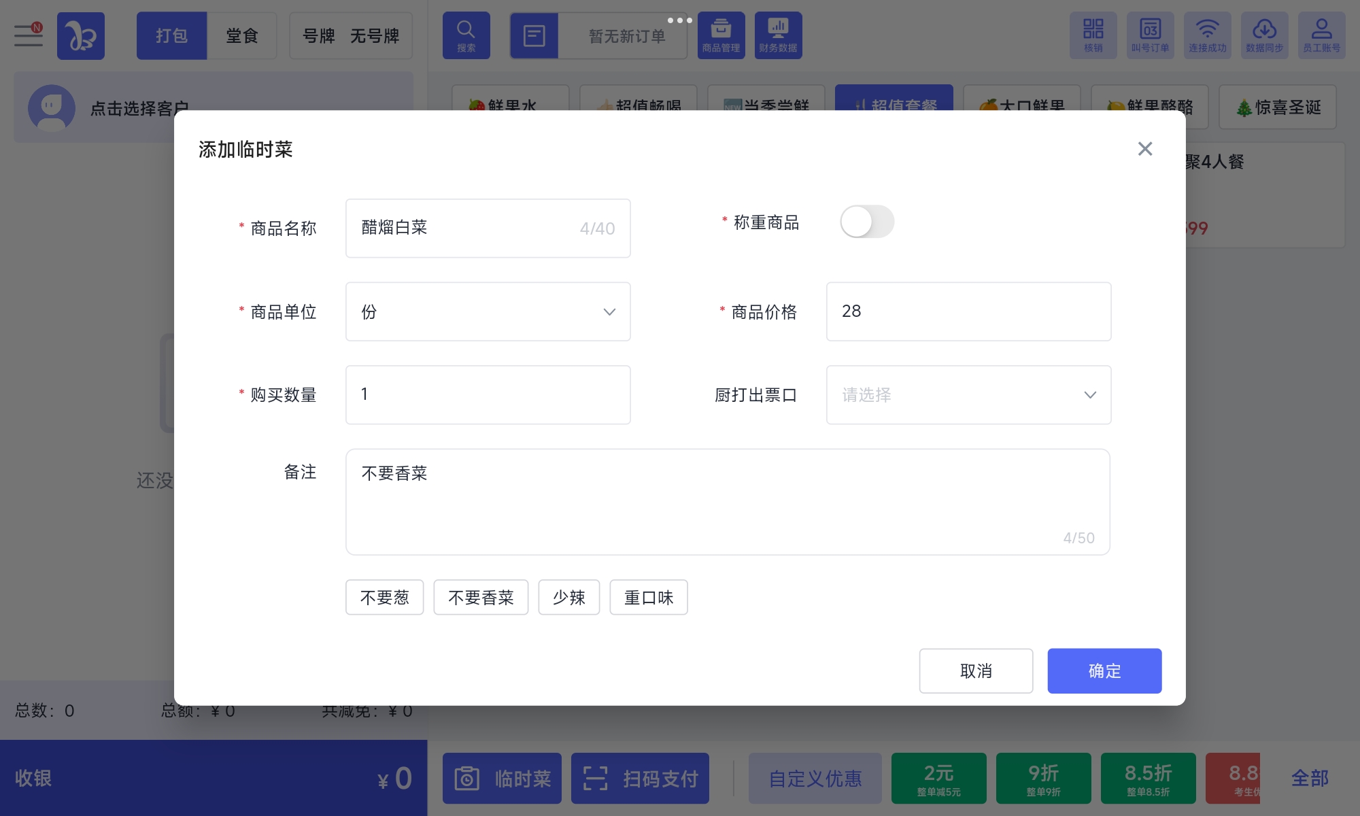Select the 惊喜圣诞 category tab
Image resolution: width=1360 pixels, height=816 pixels.
[1278, 107]
